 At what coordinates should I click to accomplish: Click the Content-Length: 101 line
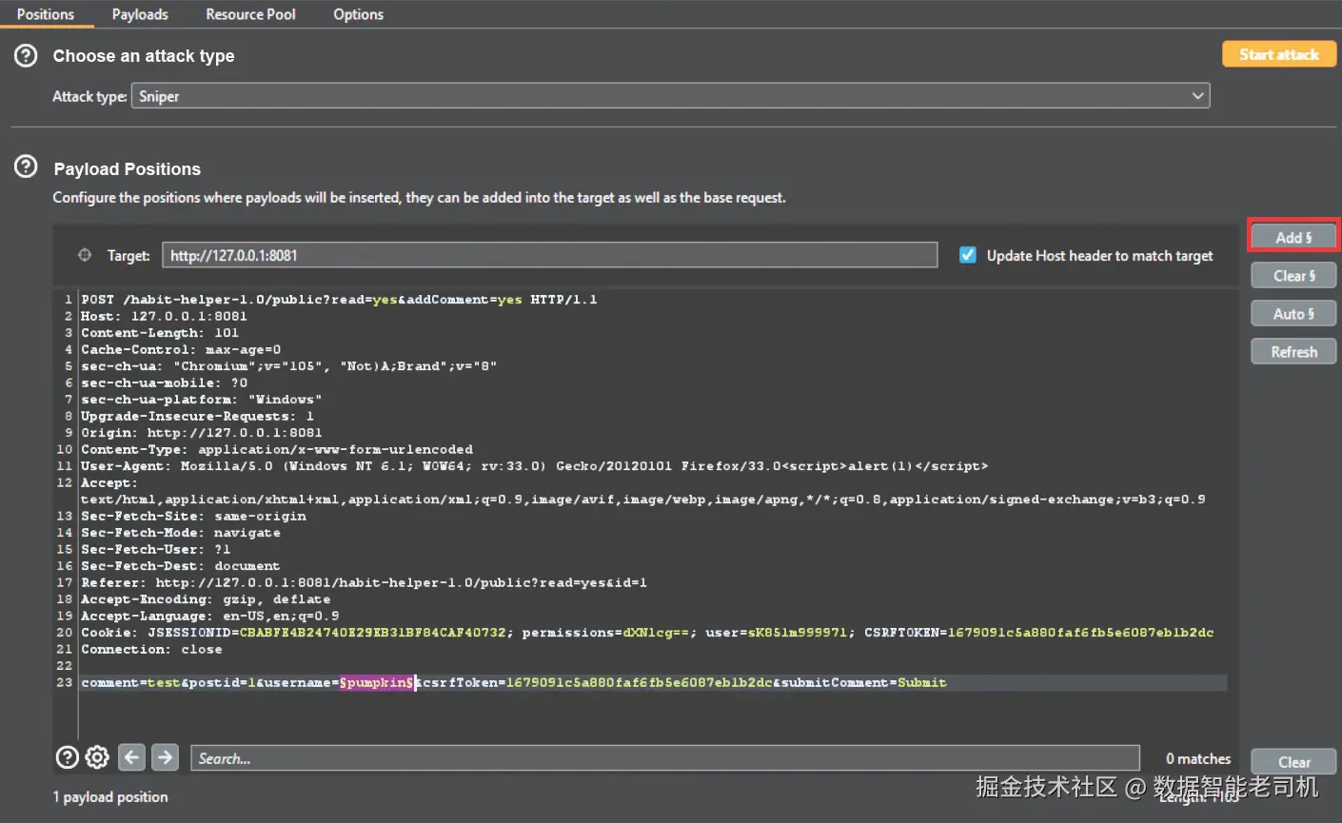(x=160, y=333)
